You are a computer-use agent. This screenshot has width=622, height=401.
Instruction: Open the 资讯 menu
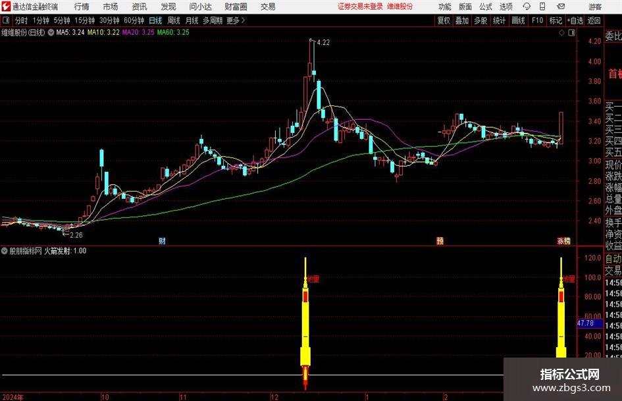(140, 7)
